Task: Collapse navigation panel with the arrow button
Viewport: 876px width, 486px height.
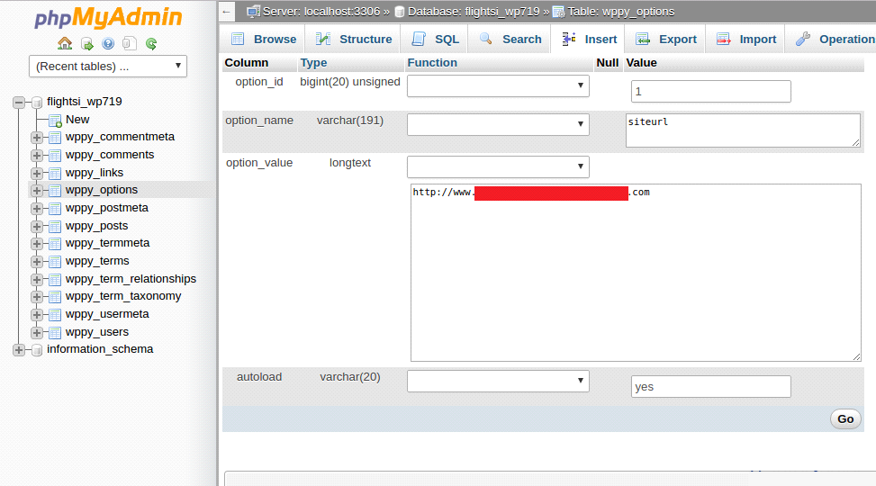Action: click(x=227, y=12)
